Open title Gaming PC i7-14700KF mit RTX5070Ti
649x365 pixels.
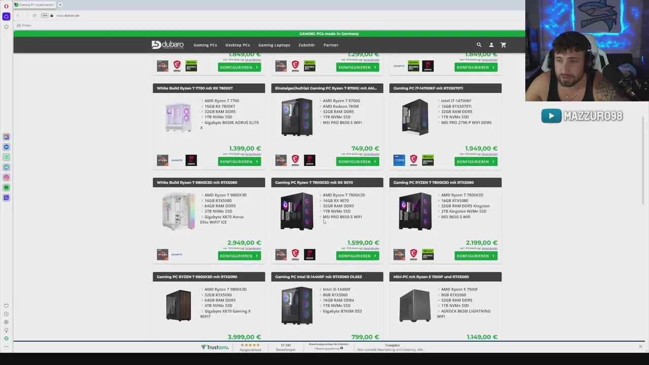point(428,88)
